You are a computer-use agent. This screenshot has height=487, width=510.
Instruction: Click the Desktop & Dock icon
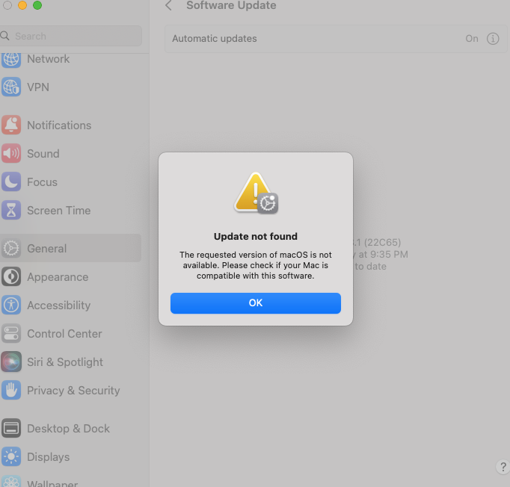pyautogui.click(x=11, y=428)
